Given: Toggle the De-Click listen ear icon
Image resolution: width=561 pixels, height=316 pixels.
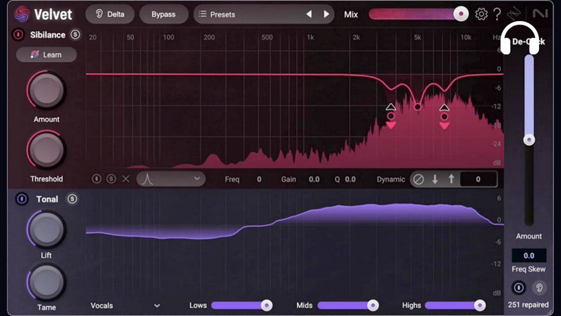Looking at the screenshot, I should [x=540, y=288].
